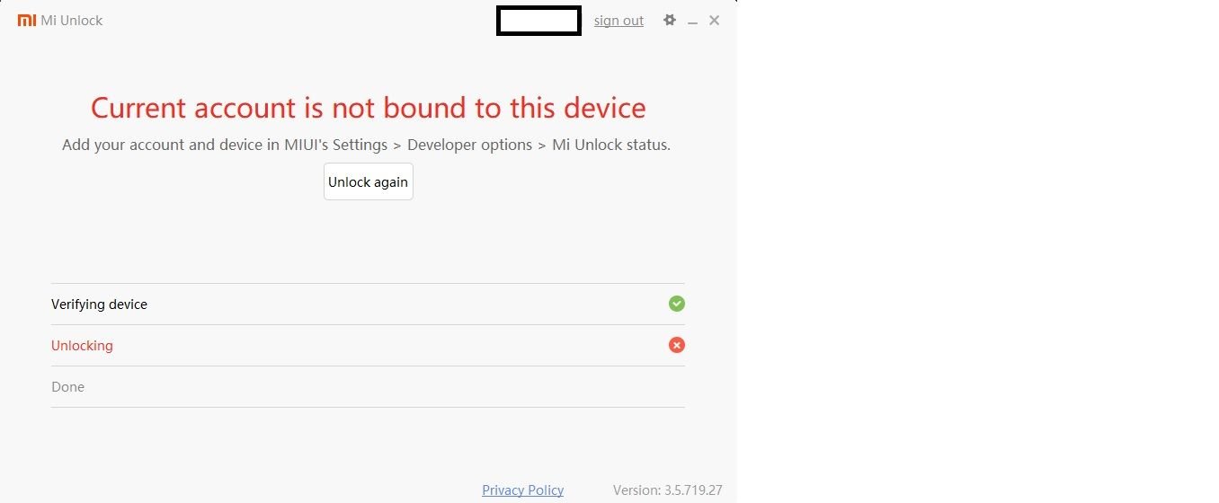Click the Developer options instruction text
1219x503 pixels.
(x=469, y=145)
